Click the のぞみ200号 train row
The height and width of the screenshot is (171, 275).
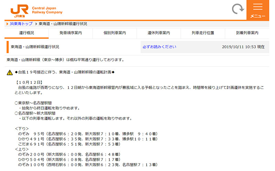[69, 155]
